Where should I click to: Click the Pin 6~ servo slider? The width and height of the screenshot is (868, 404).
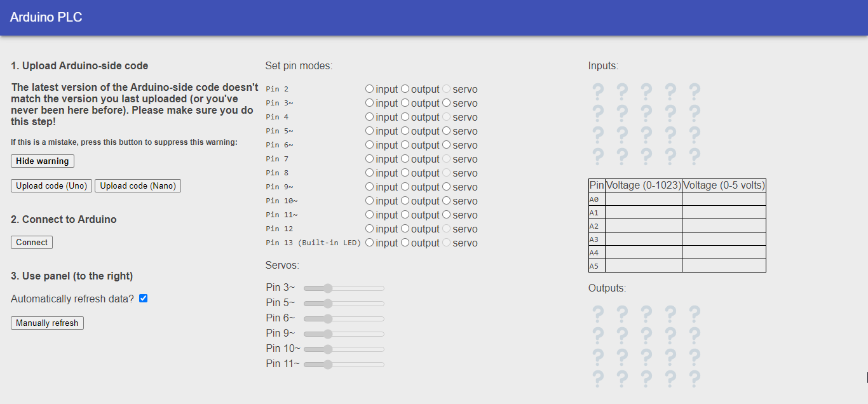coord(344,319)
